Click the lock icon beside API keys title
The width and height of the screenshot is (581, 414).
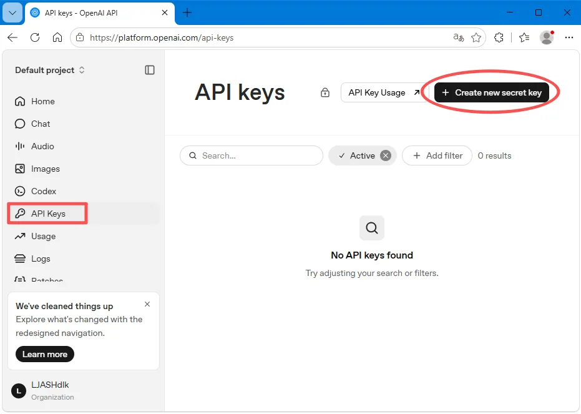(325, 92)
